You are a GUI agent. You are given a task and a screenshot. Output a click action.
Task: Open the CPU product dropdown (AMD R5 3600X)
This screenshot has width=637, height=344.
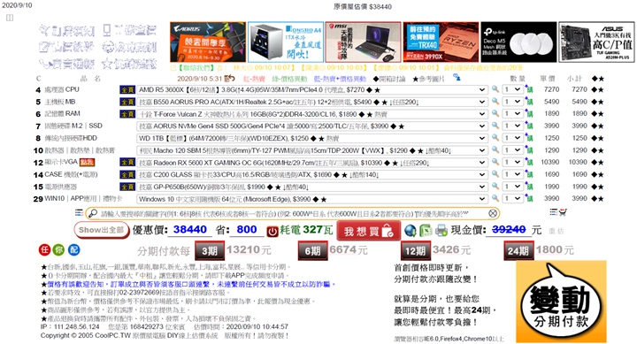click(x=312, y=89)
